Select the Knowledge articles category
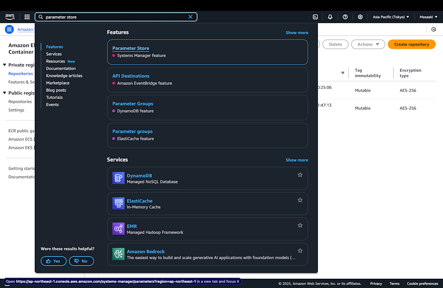 (x=64, y=76)
